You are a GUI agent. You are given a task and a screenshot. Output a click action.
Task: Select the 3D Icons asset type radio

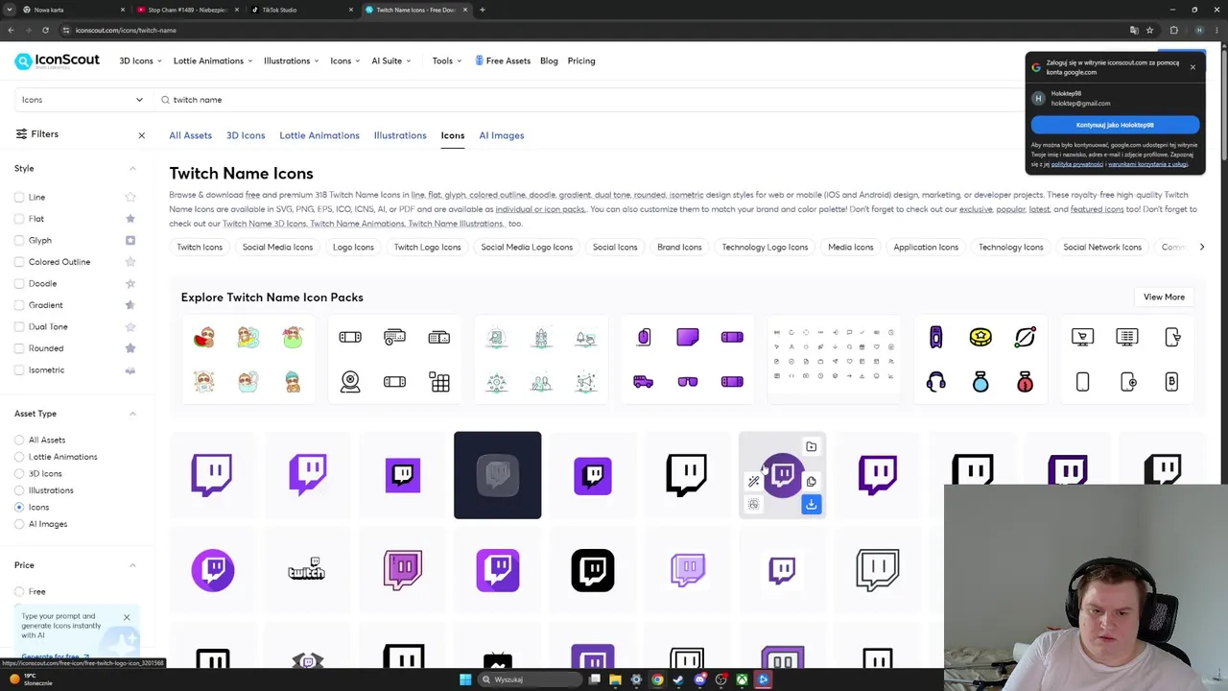click(x=19, y=473)
